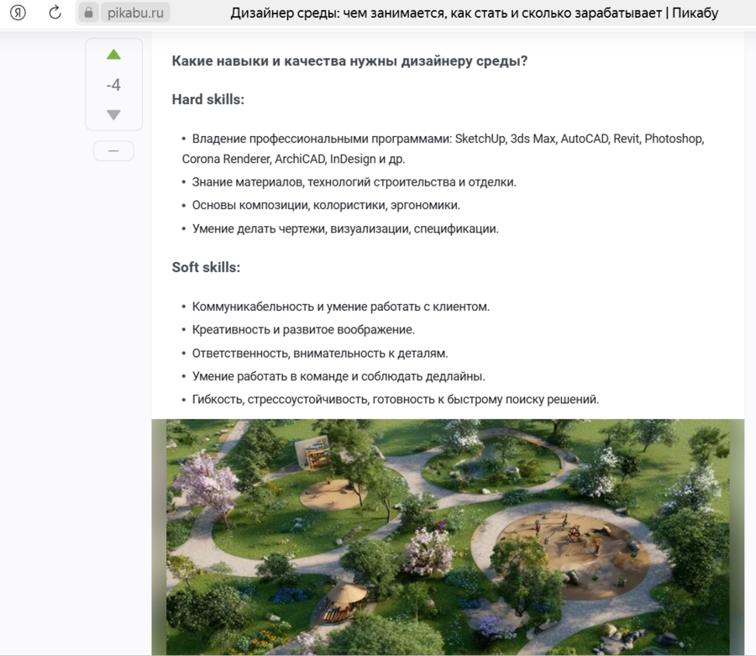
Task: Click bullet 'Коммуникабельность и умение работать с клиентом'
Action: point(341,307)
